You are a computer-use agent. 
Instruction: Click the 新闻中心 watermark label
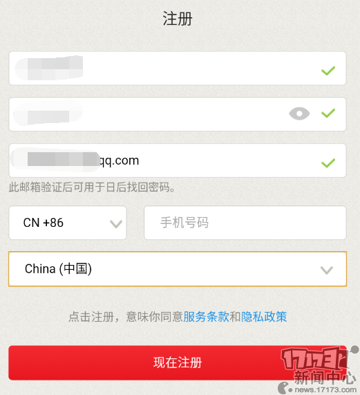pyautogui.click(x=325, y=378)
